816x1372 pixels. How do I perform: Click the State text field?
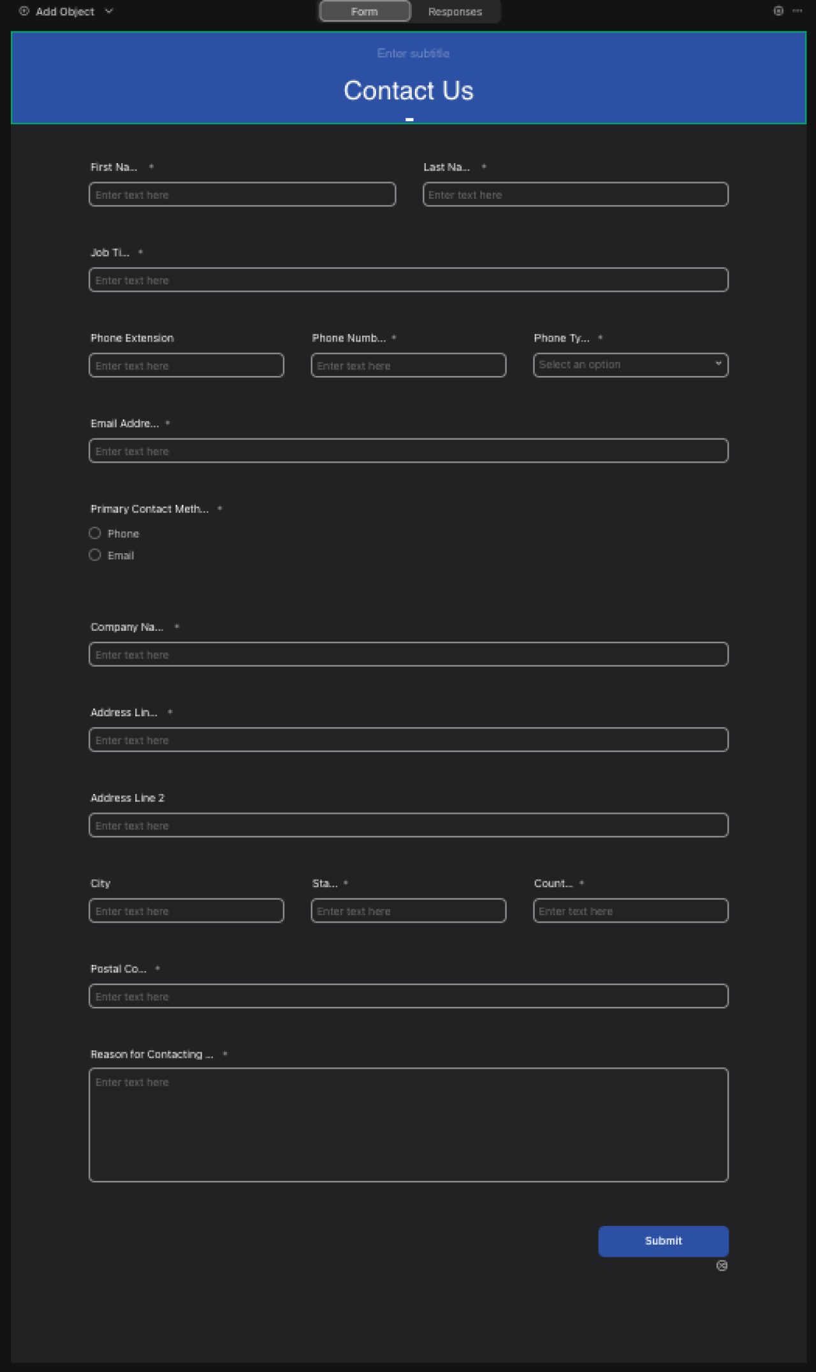pyautogui.click(x=409, y=911)
